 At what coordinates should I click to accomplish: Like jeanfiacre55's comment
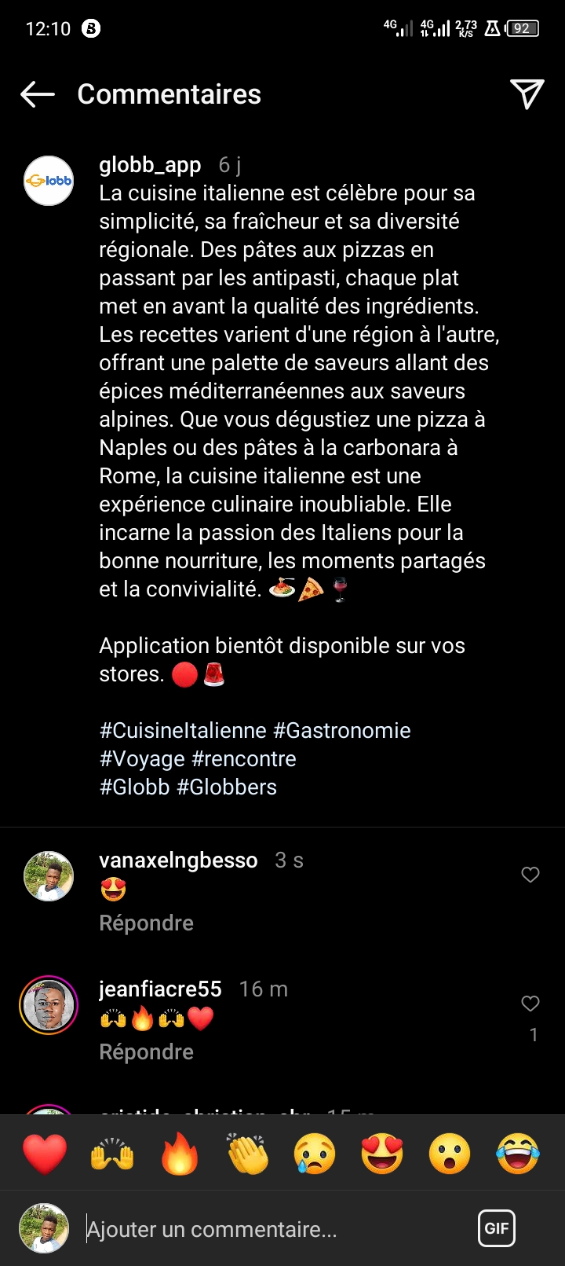[x=530, y=1004]
